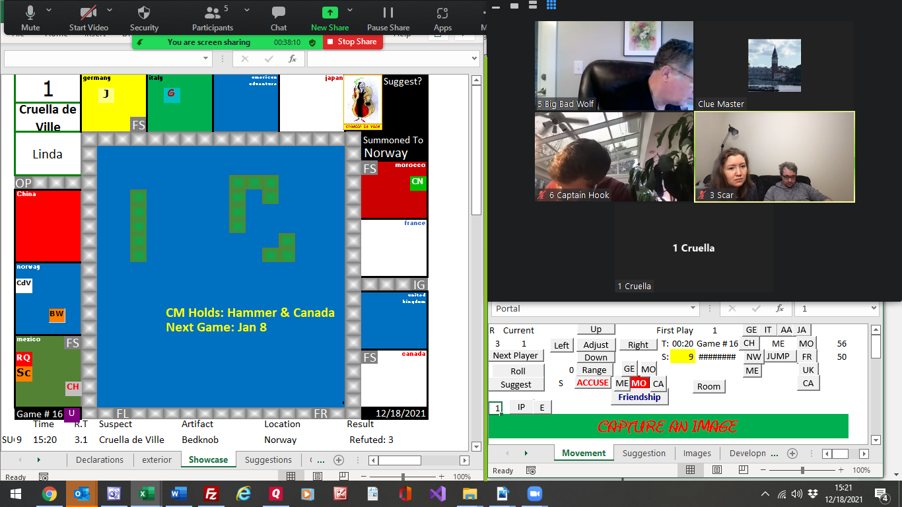The height and width of the screenshot is (507, 902).
Task: Expand arrow next to Participants
Action: (x=246, y=11)
